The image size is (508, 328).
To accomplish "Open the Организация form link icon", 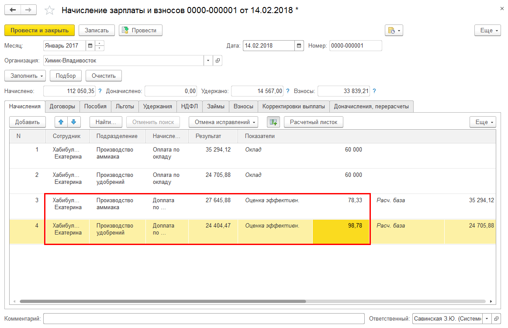I will tap(217, 61).
